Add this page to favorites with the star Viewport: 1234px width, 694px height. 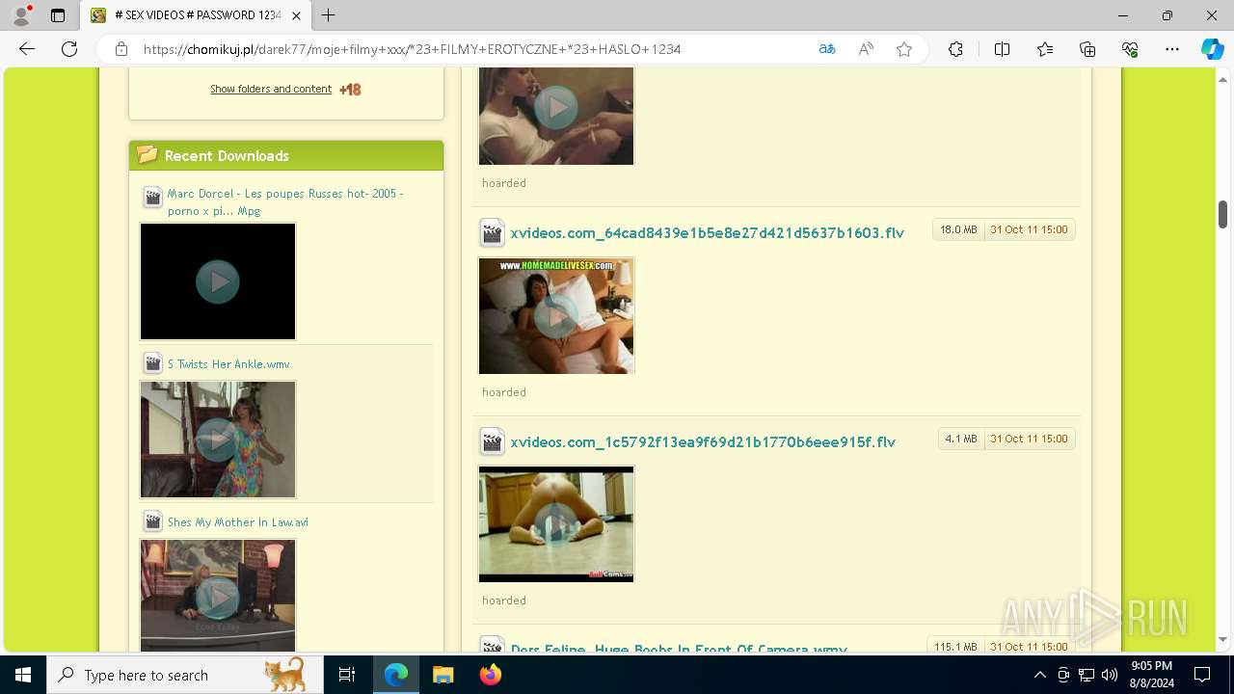(904, 49)
